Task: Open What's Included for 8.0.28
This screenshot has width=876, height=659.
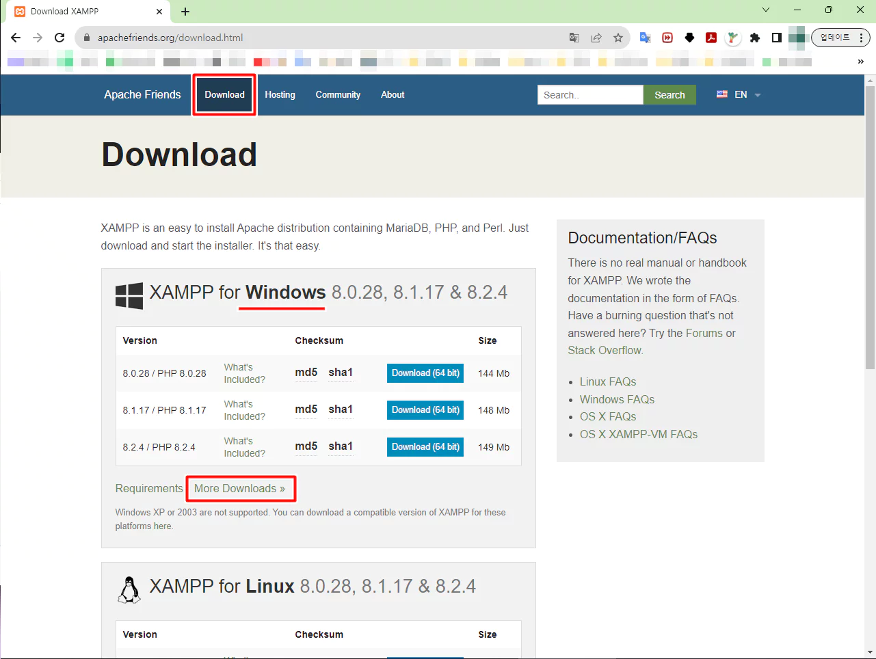Action: 244,373
